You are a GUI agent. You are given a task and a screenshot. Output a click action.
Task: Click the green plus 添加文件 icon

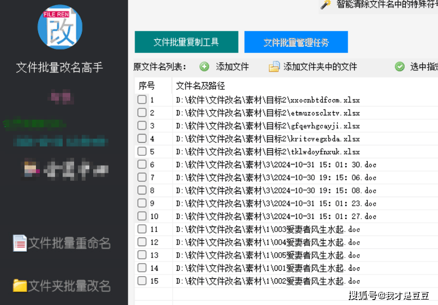(204, 67)
